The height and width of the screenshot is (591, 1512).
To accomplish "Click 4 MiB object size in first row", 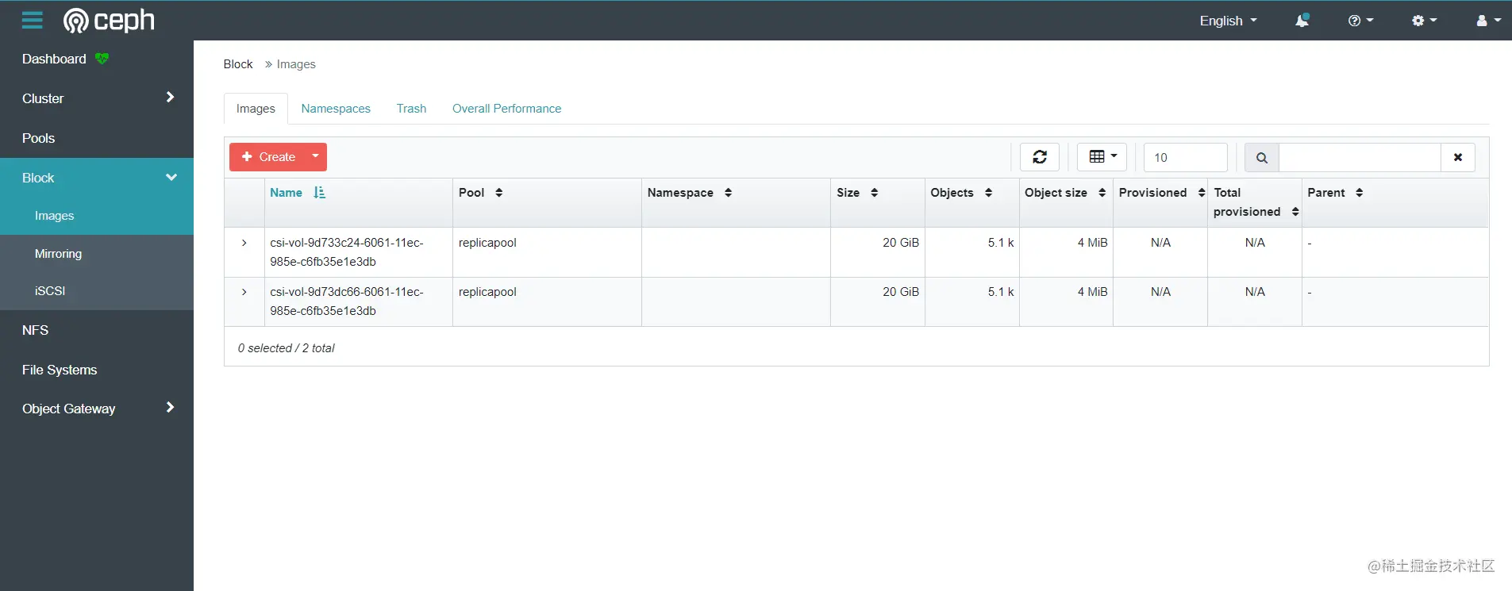I will point(1092,243).
